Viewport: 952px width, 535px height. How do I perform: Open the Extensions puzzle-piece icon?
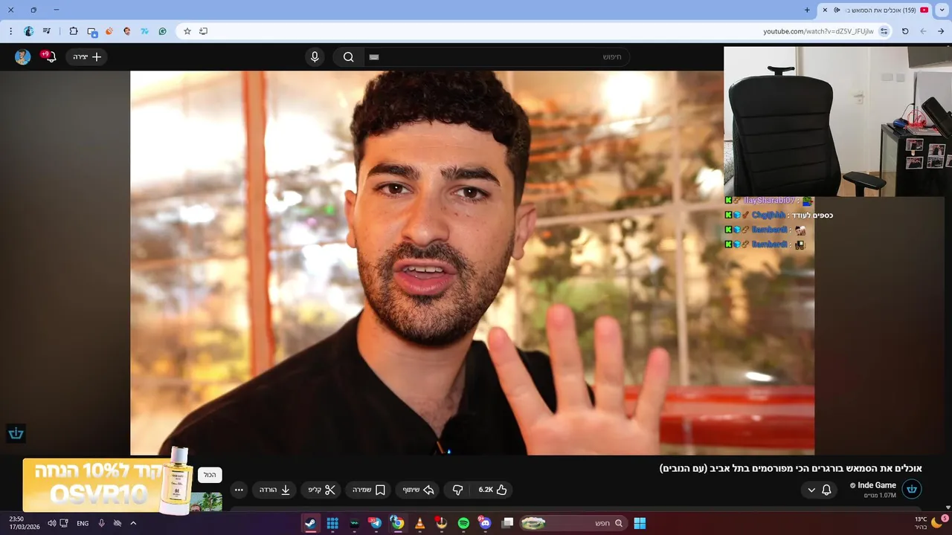coord(73,31)
